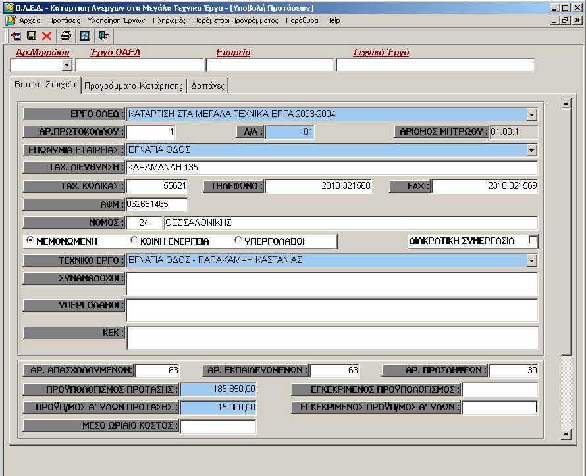Click the top Τεχνικό Έργο filter field
Viewport: 586px width, 476px height.
click(x=435, y=65)
